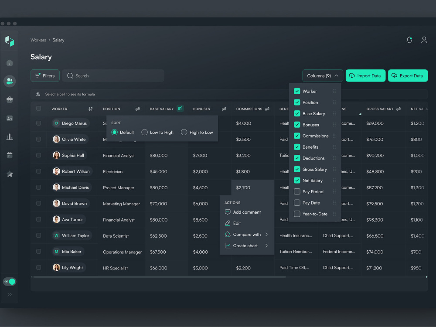The width and height of the screenshot is (436, 327).
Task: Select Low to High sort option
Action: point(144,133)
